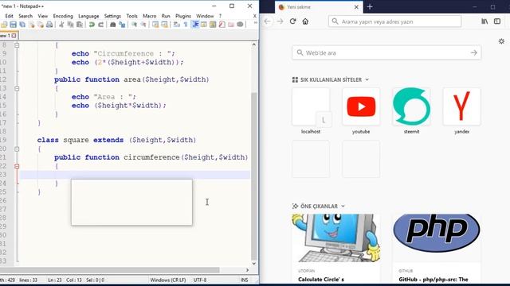The image size is (510, 286).
Task: Click the synchronize vertical scrolling icon
Action: point(155,25)
